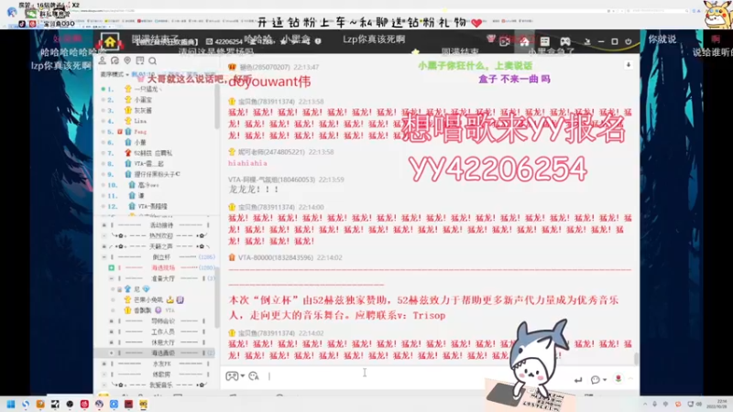Image resolution: width=733 pixels, height=412 pixels.
Task: Click the location pin icon in channel toolbar
Action: pyautogui.click(x=127, y=60)
